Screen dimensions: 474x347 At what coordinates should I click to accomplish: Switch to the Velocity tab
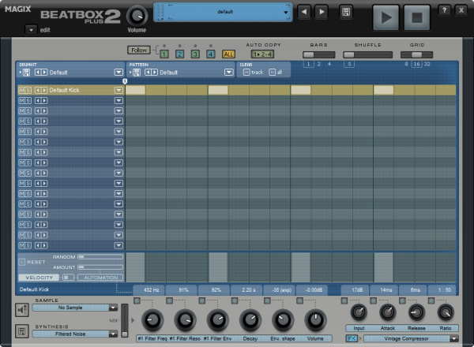(37, 278)
